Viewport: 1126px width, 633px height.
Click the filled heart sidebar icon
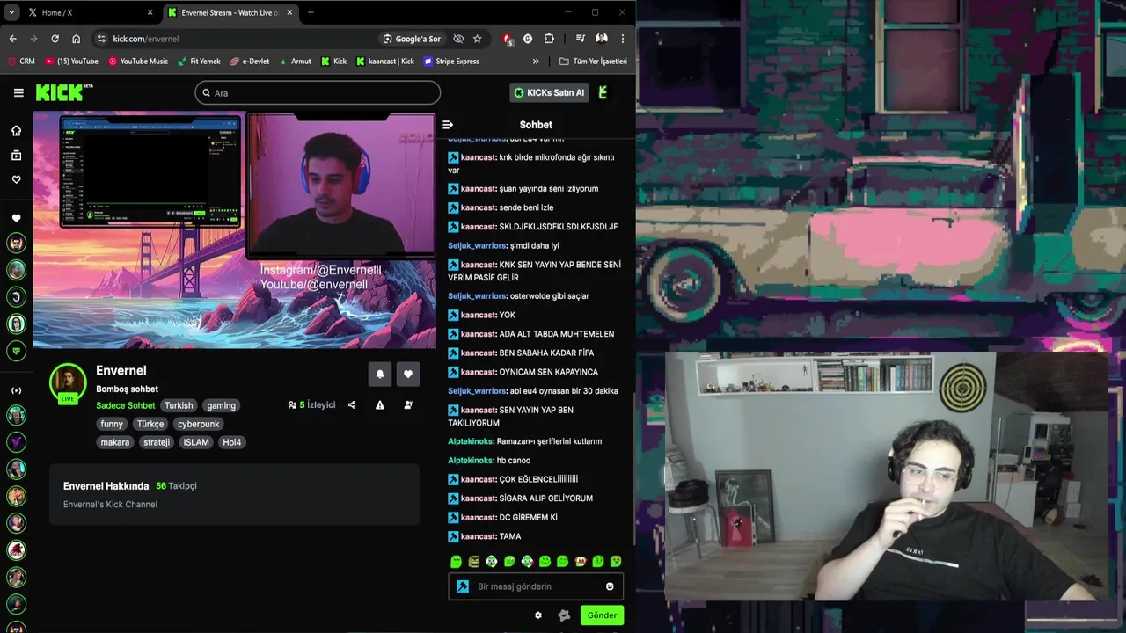[16, 218]
